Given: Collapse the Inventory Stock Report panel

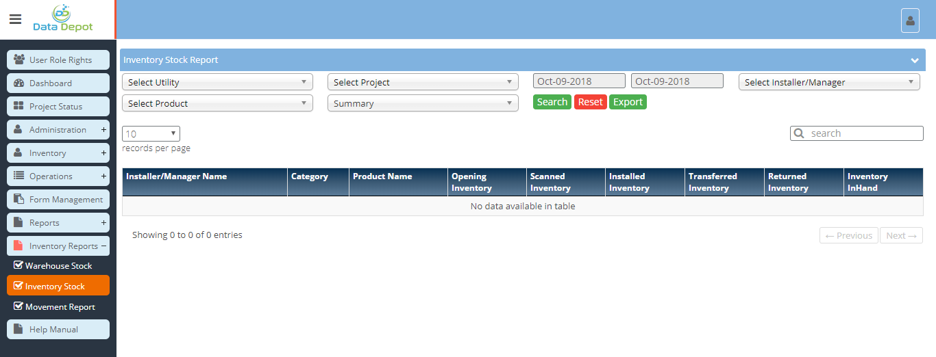Looking at the screenshot, I should [x=914, y=60].
